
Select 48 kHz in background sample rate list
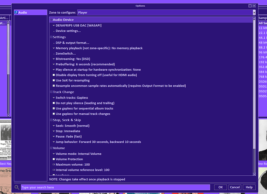tap(263, 43)
